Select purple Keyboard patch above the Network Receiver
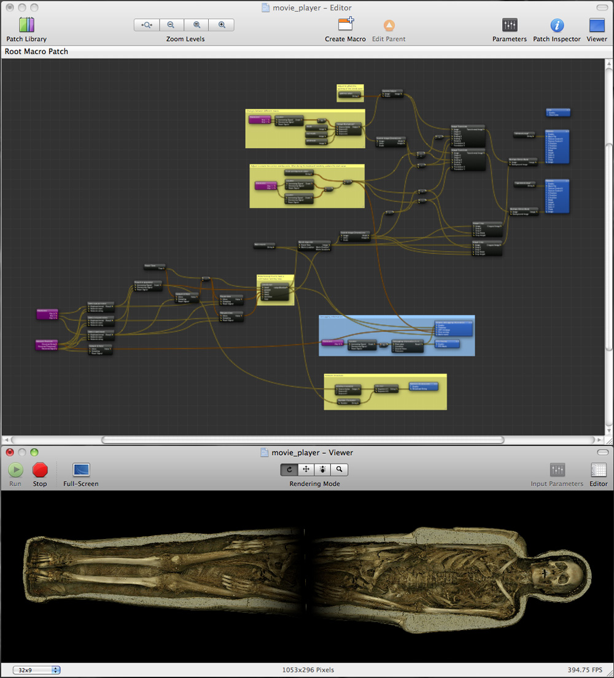 (47, 314)
